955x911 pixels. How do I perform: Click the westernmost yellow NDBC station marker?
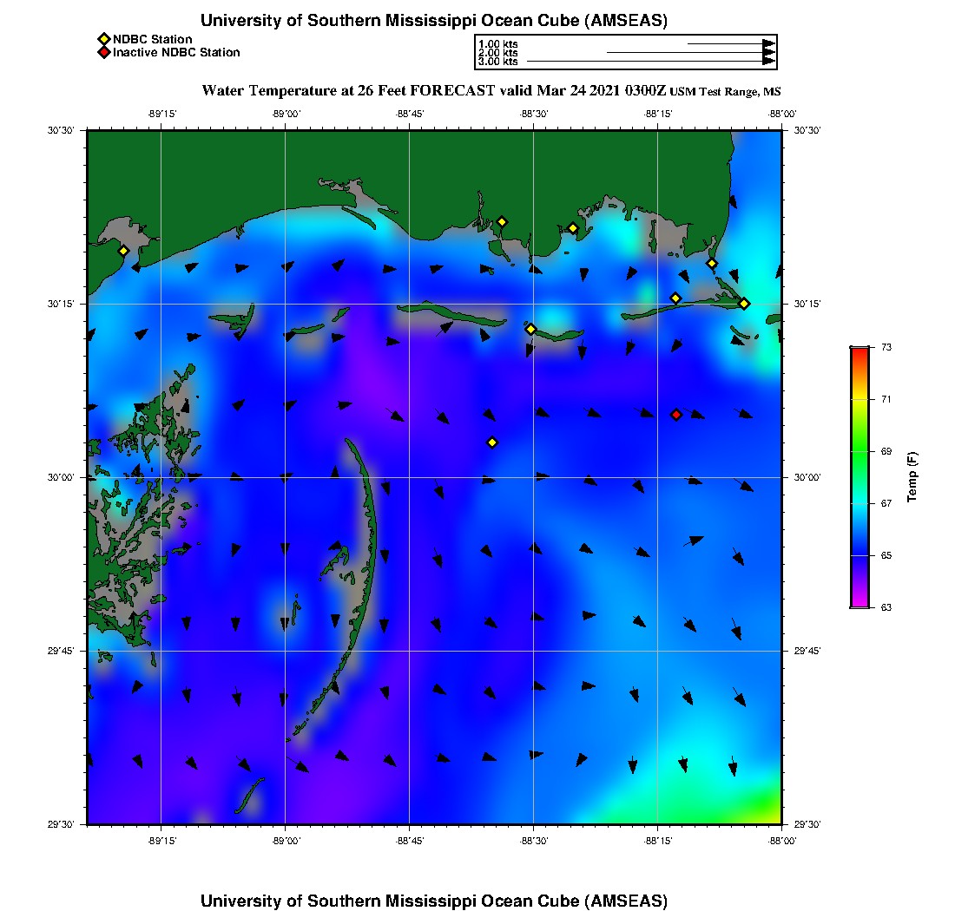pos(123,251)
